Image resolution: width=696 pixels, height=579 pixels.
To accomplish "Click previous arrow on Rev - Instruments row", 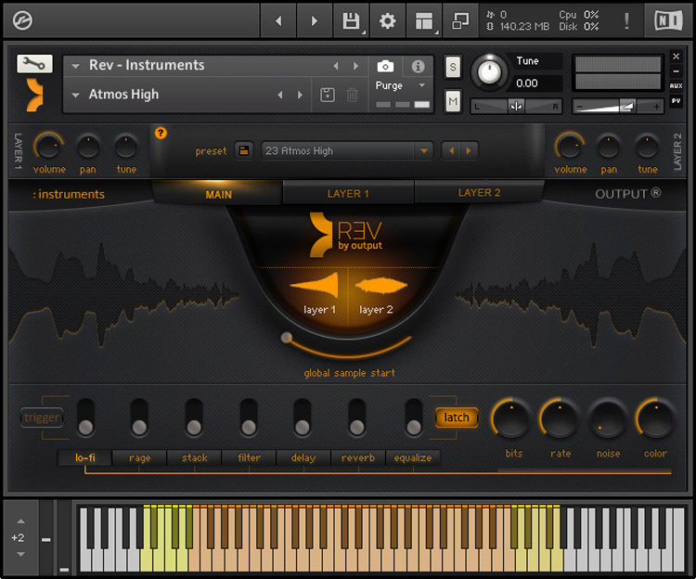I will pyautogui.click(x=336, y=66).
